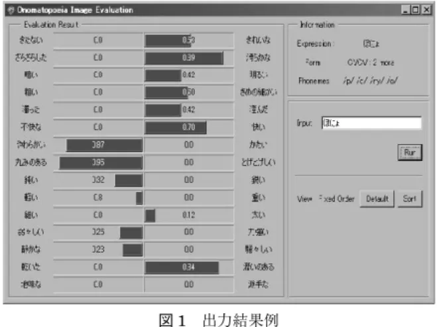Click the 騒々しい label
This screenshot has height=327, width=437.
coord(259,249)
